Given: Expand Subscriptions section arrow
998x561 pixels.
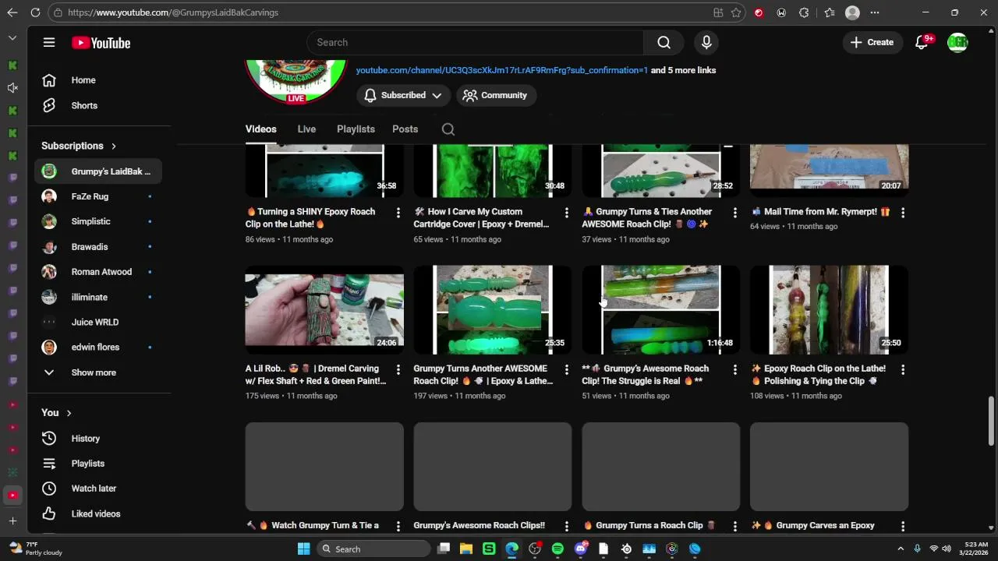Looking at the screenshot, I should (114, 146).
